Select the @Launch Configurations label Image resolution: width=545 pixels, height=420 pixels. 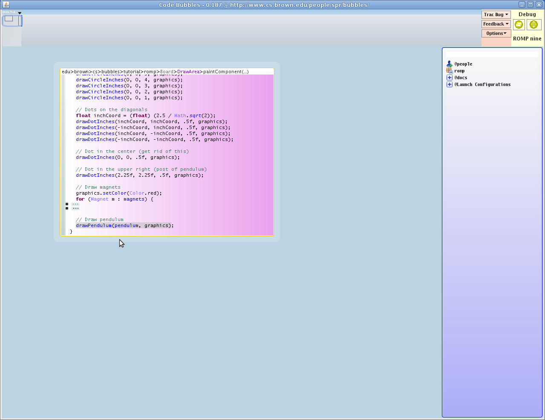coord(482,84)
